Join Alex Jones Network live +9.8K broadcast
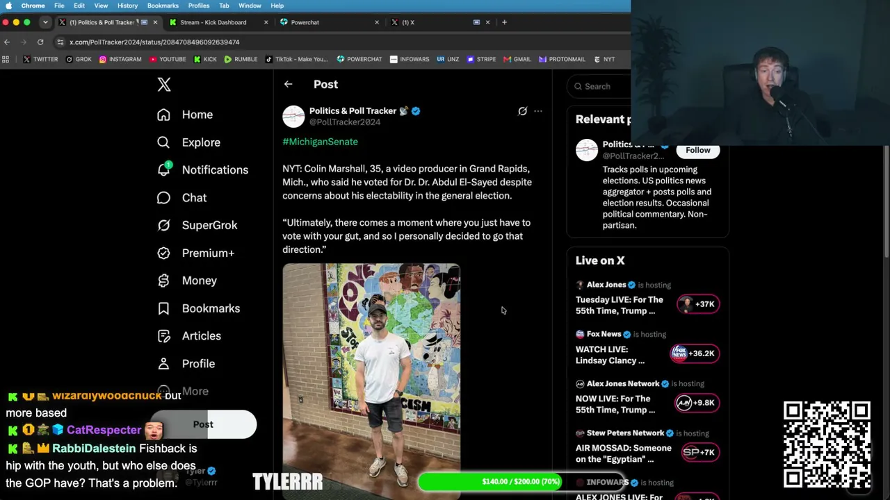This screenshot has width=890, height=500. click(x=697, y=403)
